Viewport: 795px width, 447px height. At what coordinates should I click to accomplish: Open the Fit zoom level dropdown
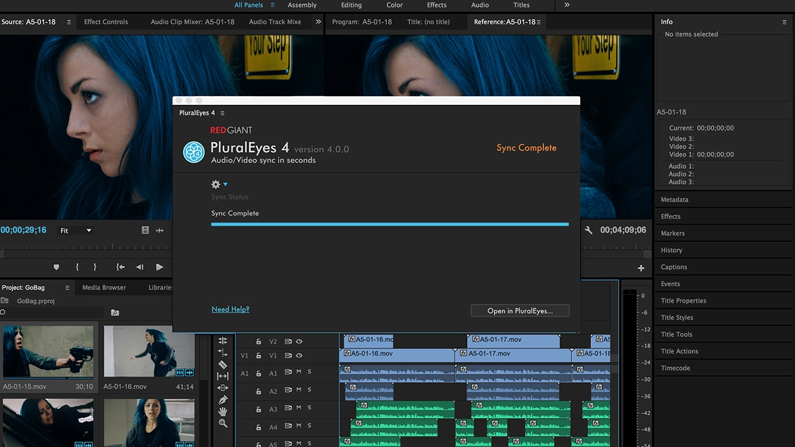(x=76, y=230)
